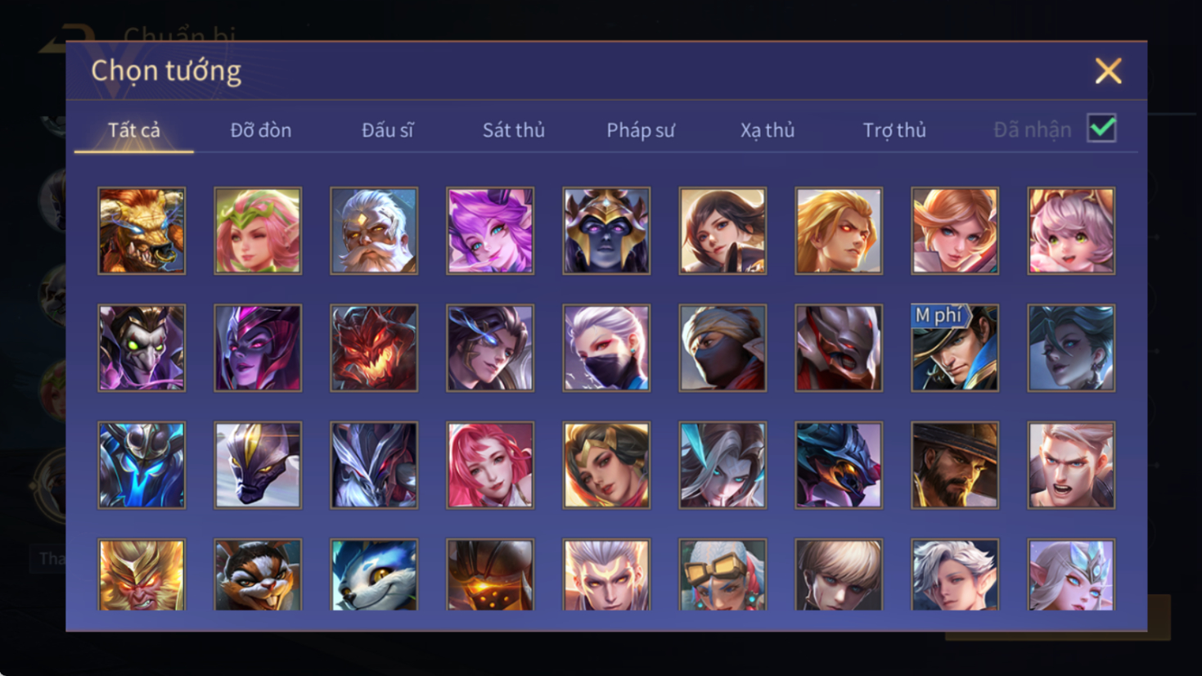Choose the purple-haired horned girl hero

click(x=490, y=231)
